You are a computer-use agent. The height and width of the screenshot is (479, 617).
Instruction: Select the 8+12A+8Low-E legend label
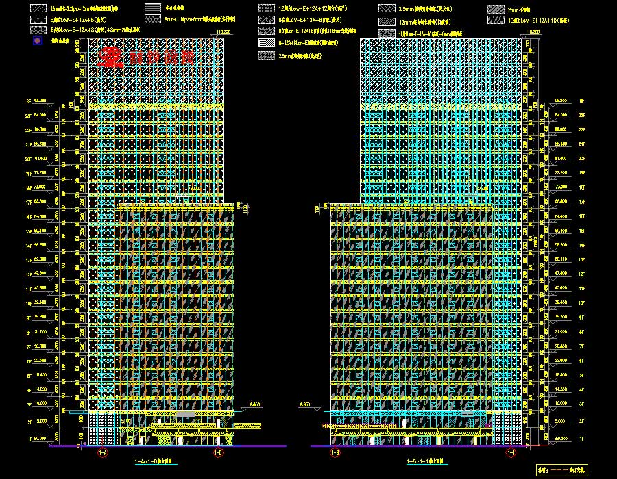coord(308,42)
